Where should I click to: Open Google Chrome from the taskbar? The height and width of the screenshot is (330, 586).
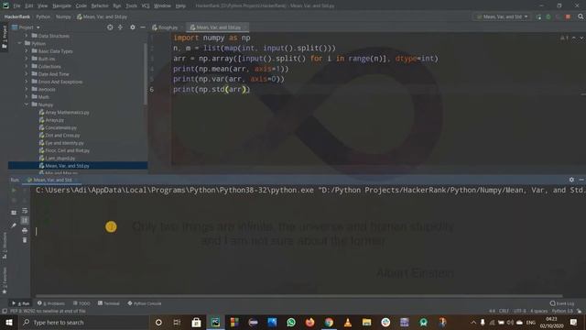point(329,322)
